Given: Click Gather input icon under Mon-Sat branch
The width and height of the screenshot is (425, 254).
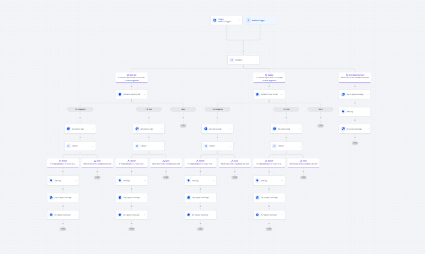Looking at the screenshot, I should [120, 94].
